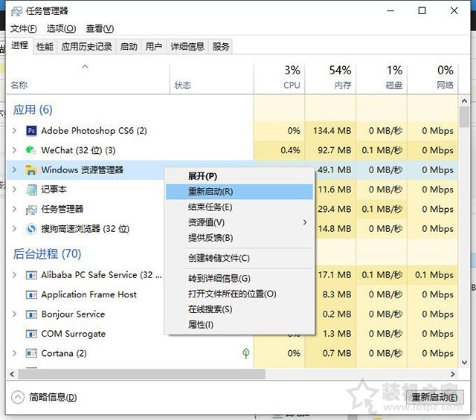Collapse to 简略信息 view using the round arrow icon
This screenshot has width=476, height=420.
click(x=18, y=397)
